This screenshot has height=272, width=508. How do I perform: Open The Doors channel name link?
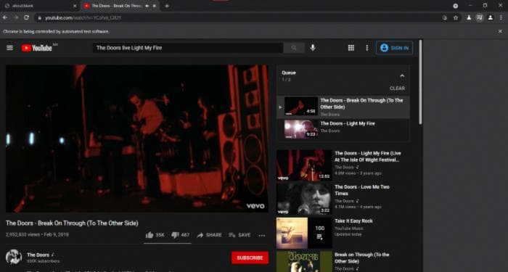[38, 255]
